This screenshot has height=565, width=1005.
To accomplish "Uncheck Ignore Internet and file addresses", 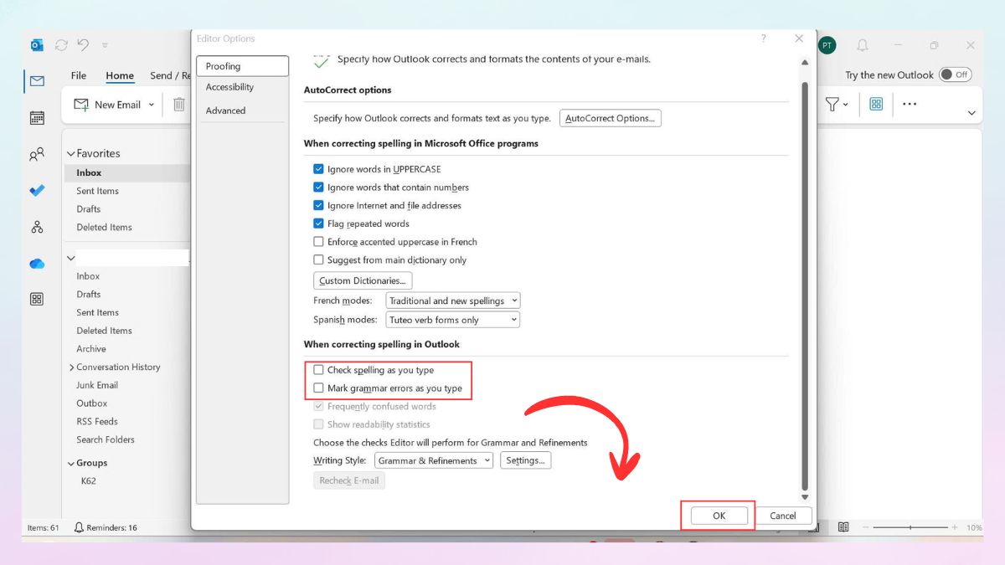I will [x=318, y=205].
